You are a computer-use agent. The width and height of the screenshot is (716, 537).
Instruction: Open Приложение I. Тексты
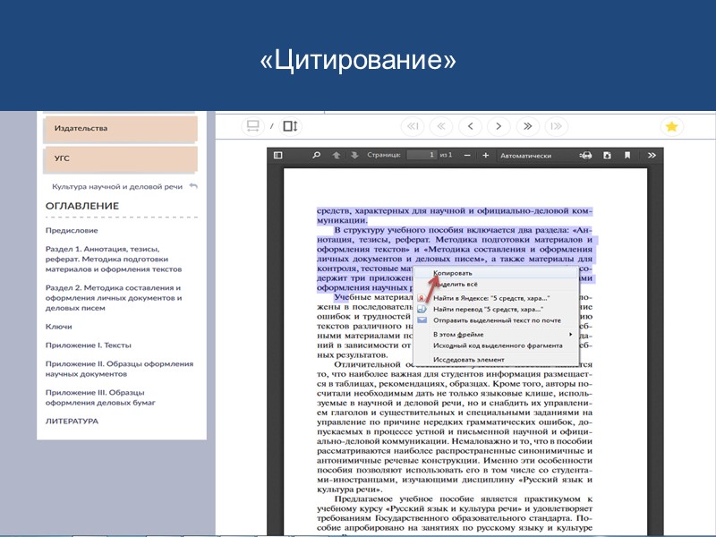[x=88, y=345]
